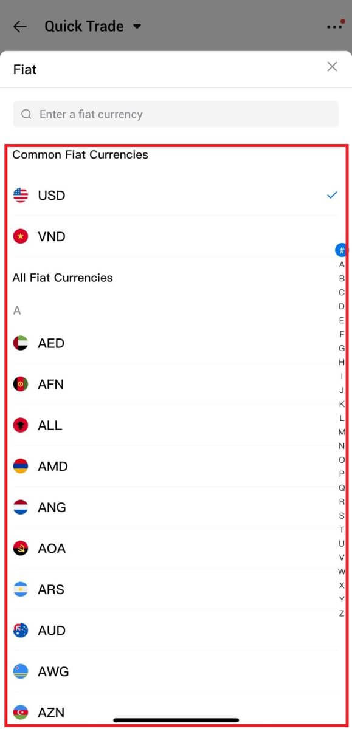Tap the AED UAE flag icon
Screen dimensions: 352x729
point(21,343)
